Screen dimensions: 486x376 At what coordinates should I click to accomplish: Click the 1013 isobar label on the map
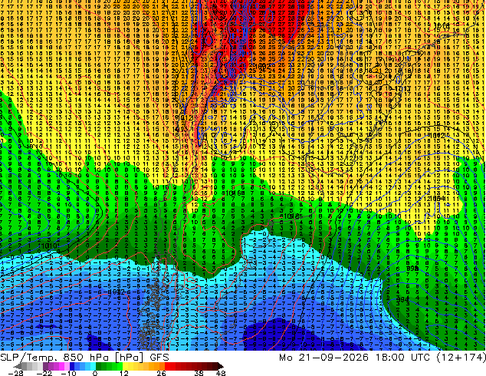pos(402,89)
